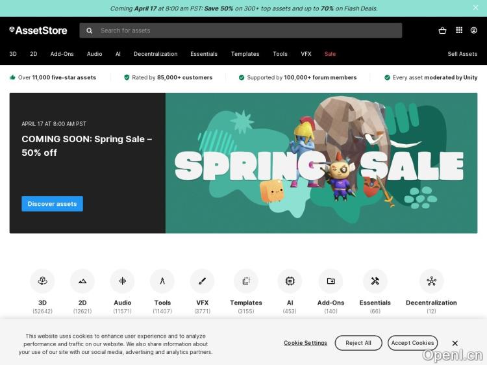Open the 3D nav menu item
Viewport: 487px width, 365px height.
click(x=13, y=54)
